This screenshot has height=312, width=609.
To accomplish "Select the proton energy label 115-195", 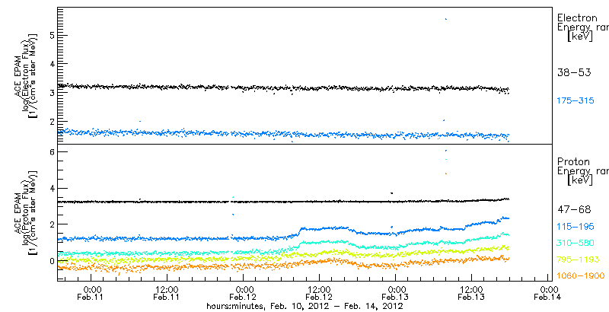I will coord(576,227).
